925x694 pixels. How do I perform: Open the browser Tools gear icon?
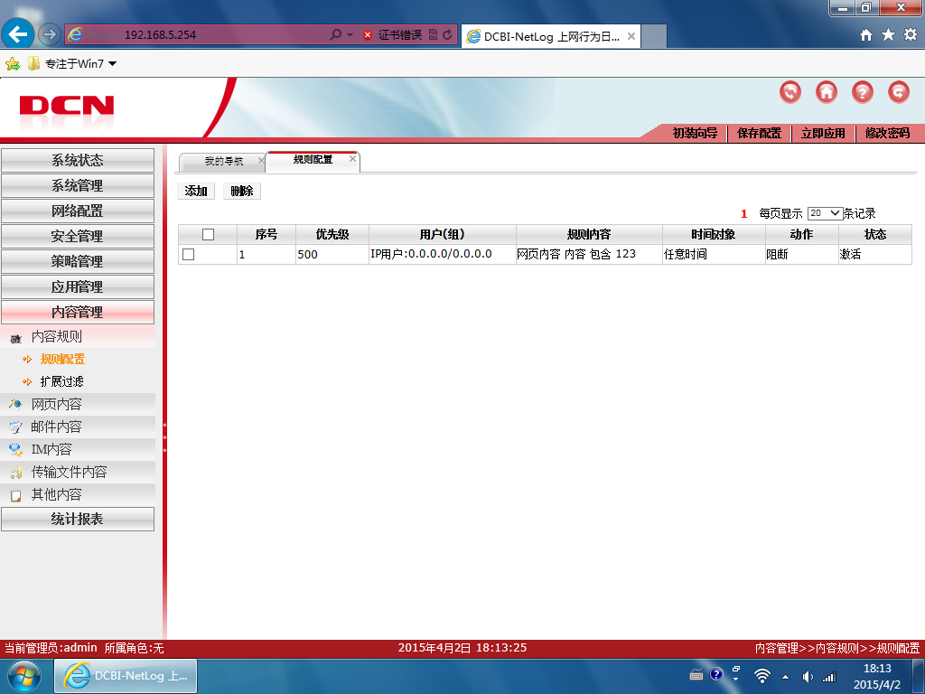click(x=911, y=35)
